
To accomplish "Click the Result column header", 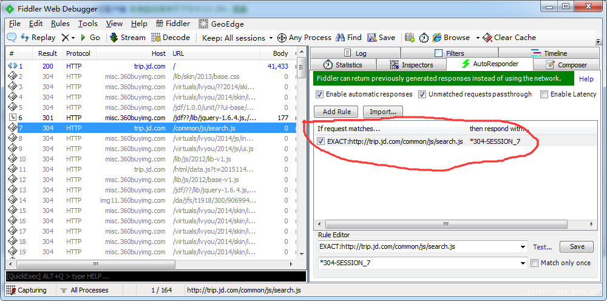I will click(47, 53).
